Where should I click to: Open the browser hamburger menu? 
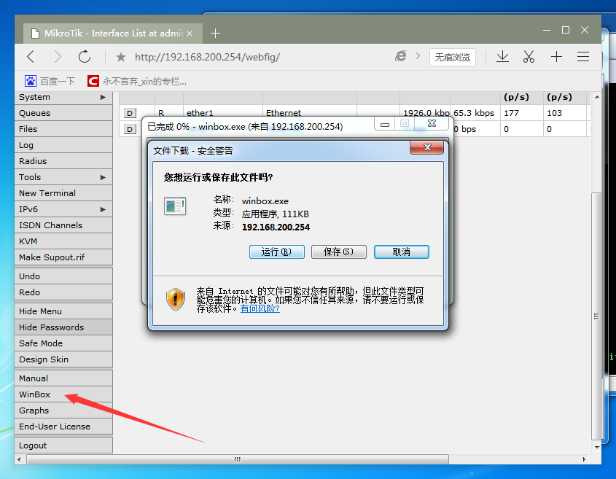[x=583, y=57]
